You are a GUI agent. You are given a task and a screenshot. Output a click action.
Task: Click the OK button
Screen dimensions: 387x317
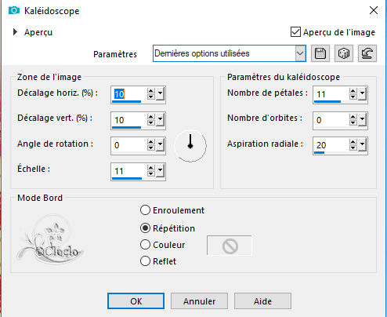[136, 301]
